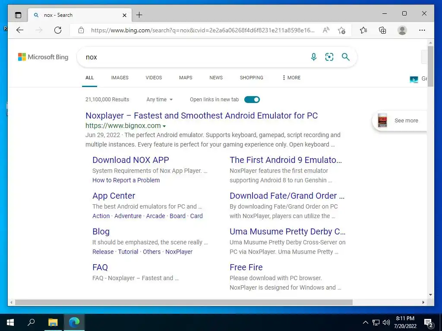Open Edge Settings and more menu
The width and height of the screenshot is (442, 331).
click(422, 30)
